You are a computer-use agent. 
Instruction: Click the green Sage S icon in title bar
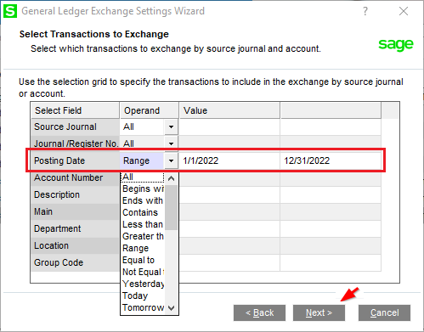tap(10, 11)
